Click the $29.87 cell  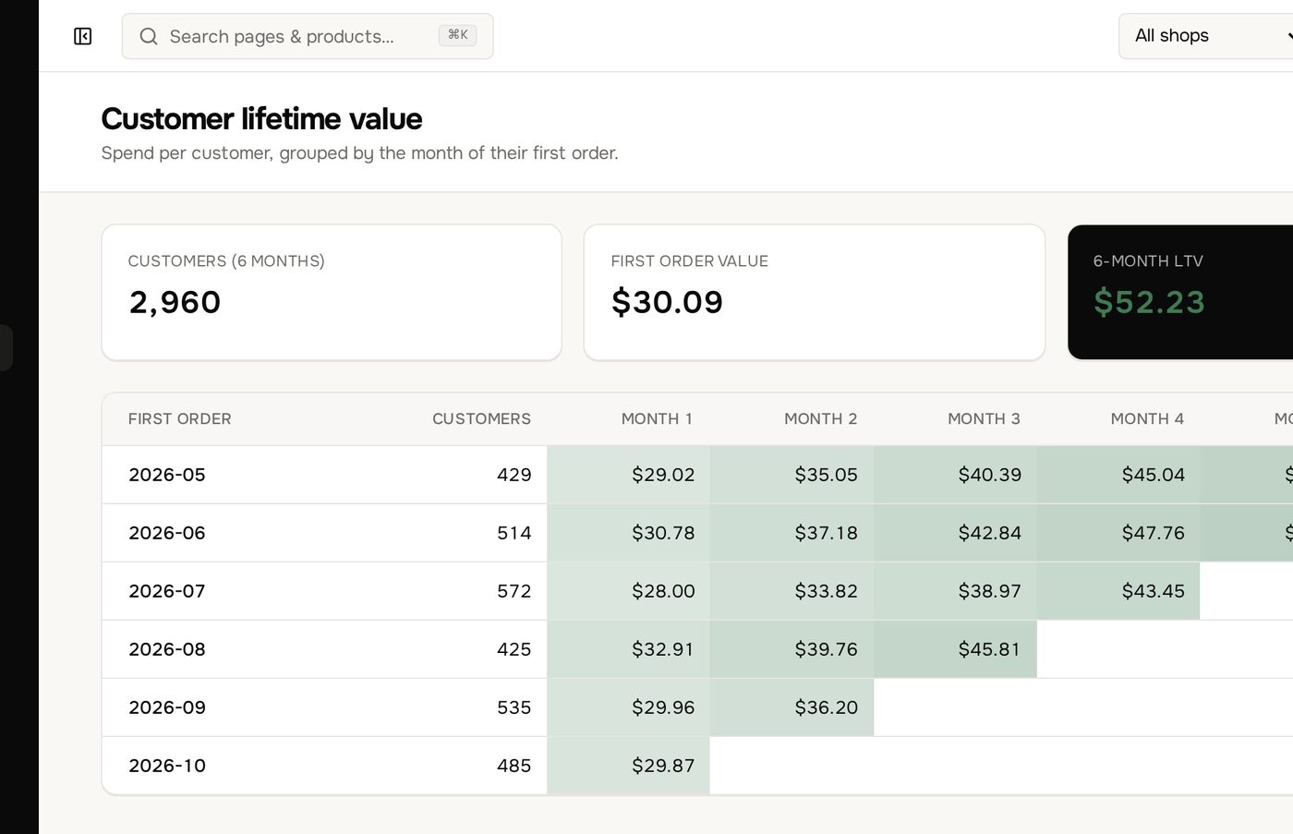tap(628, 766)
